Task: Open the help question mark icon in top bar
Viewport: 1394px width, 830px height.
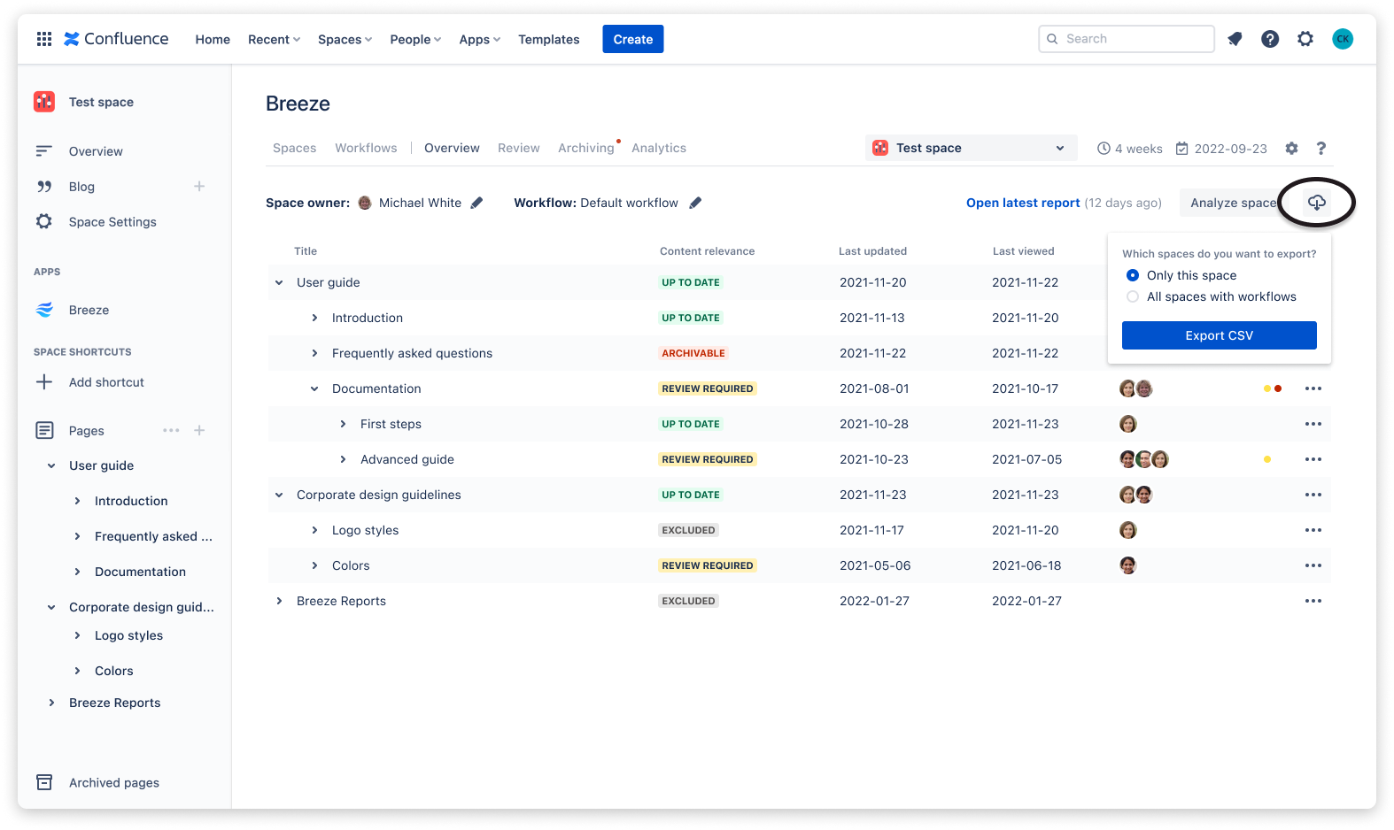Action: coord(1270,39)
